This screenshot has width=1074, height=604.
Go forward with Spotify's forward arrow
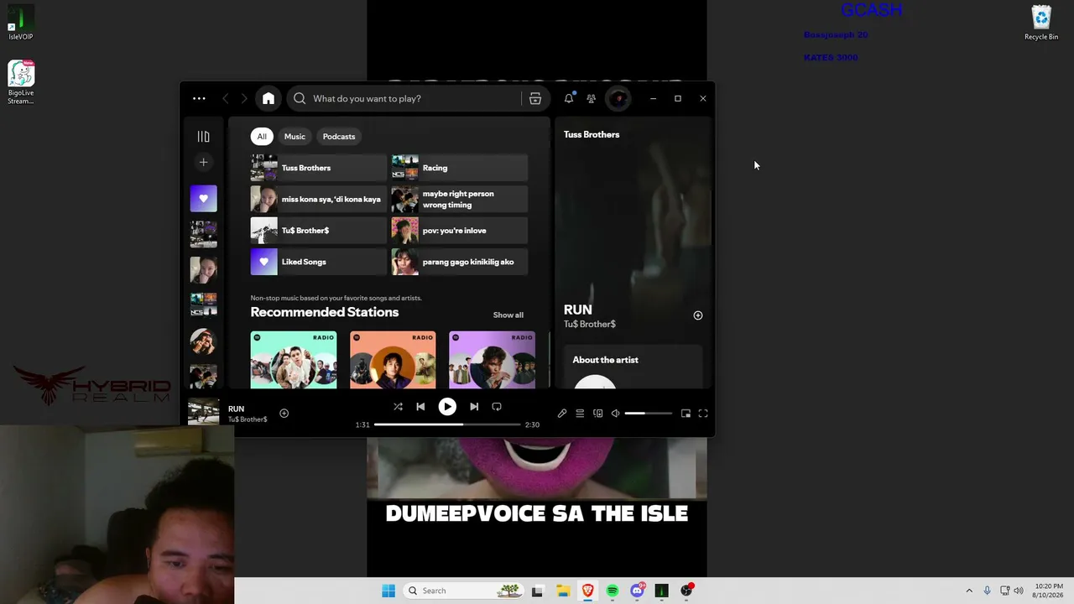pyautogui.click(x=244, y=98)
